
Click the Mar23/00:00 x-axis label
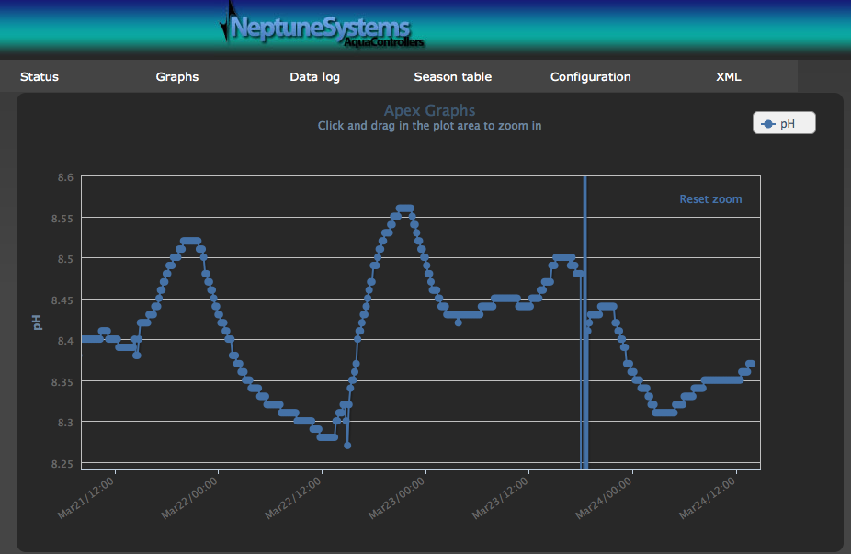click(x=398, y=498)
